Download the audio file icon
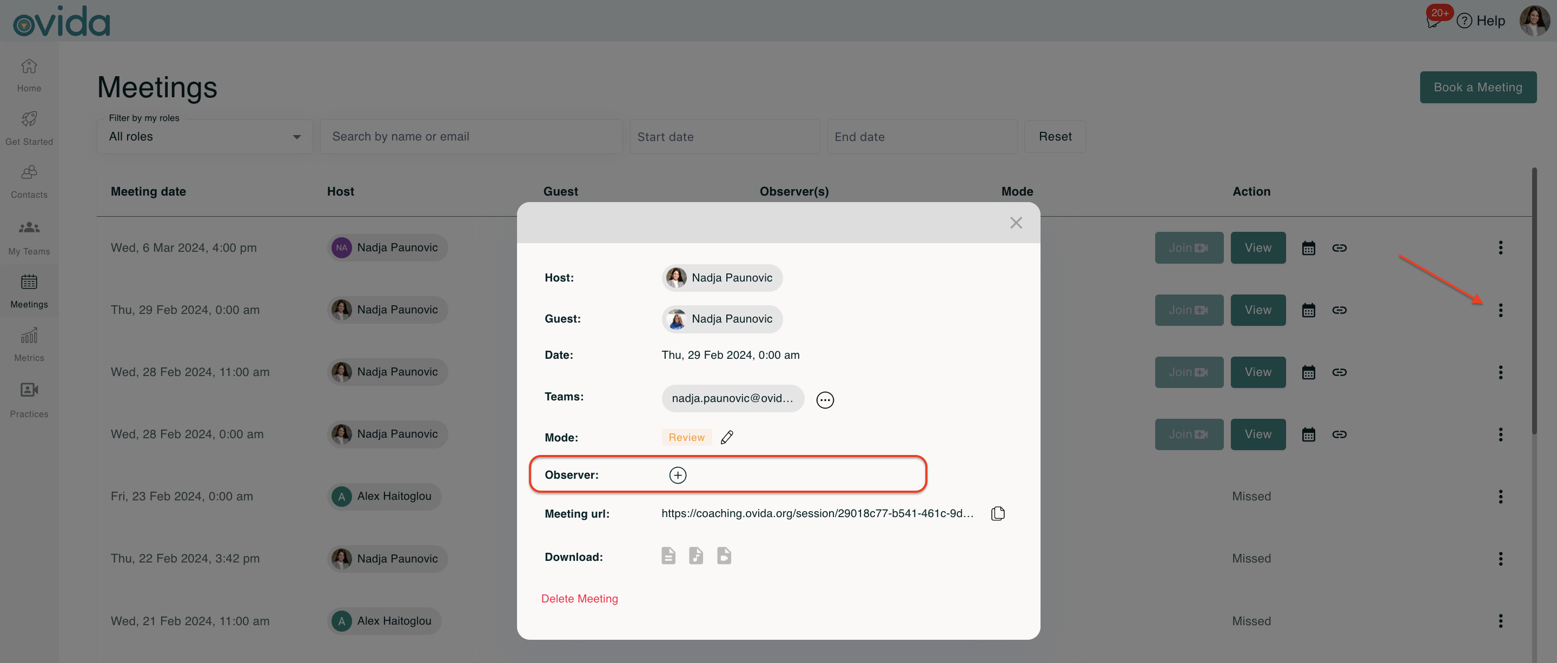Viewport: 1557px width, 663px height. click(x=695, y=555)
